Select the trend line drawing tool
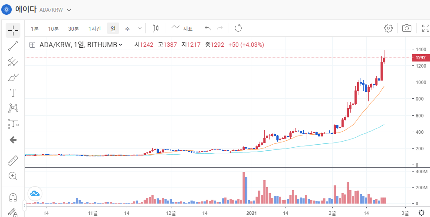This screenshot has width=430, height=217. click(13, 46)
